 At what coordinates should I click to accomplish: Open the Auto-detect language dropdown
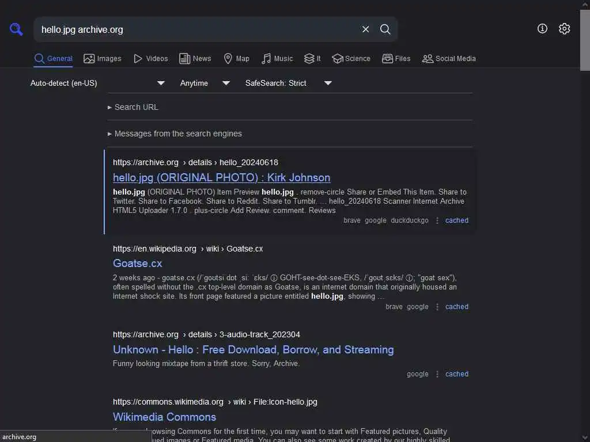[97, 83]
